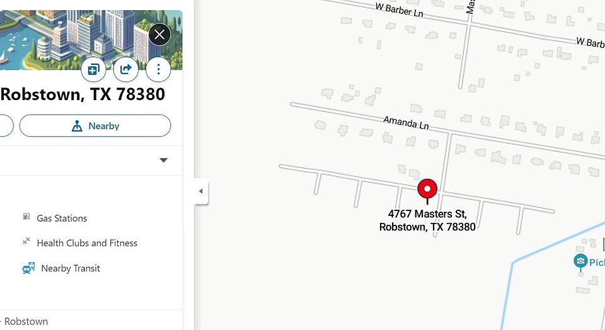Viewport: 605px width, 330px height.
Task: Click the share location arrow icon
Action: [x=126, y=69]
